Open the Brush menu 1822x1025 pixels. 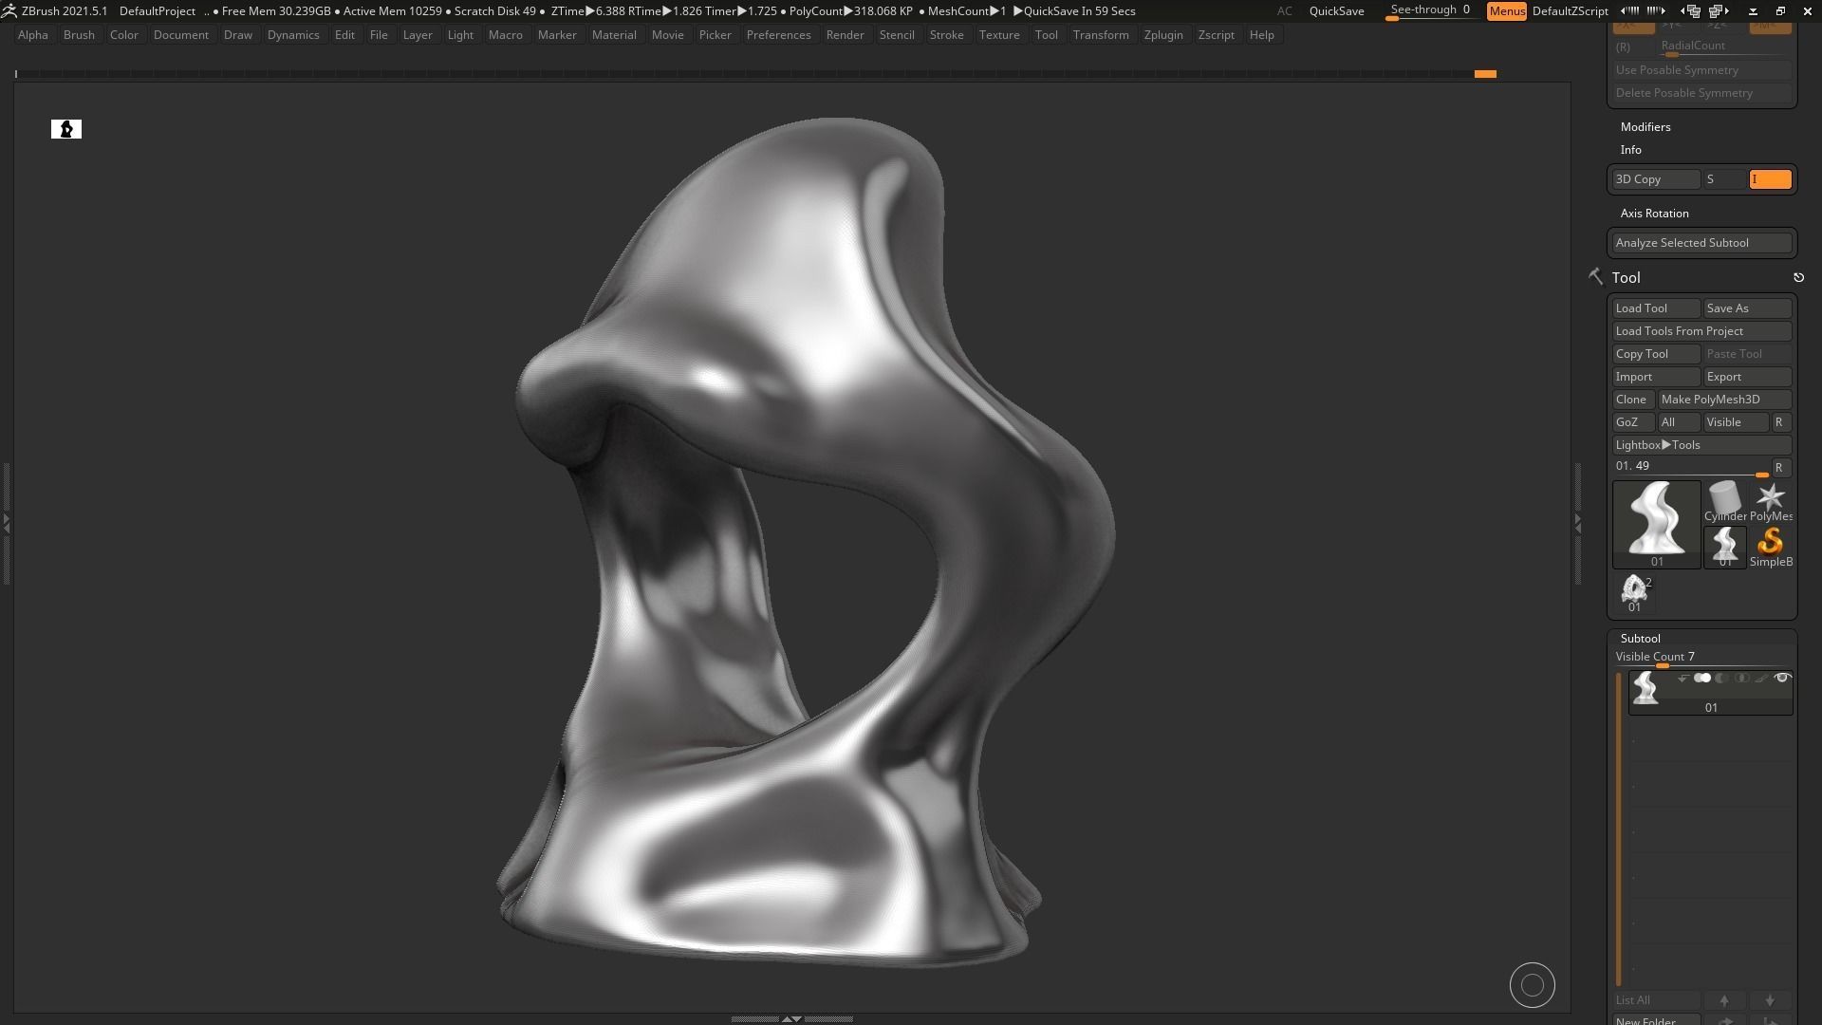click(79, 35)
